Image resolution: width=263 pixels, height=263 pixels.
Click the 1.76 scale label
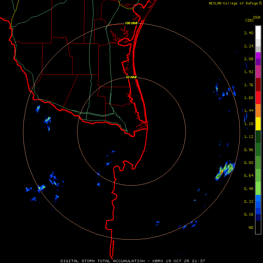tap(249, 85)
